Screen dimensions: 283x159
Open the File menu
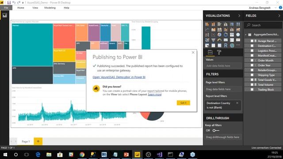tap(6, 8)
